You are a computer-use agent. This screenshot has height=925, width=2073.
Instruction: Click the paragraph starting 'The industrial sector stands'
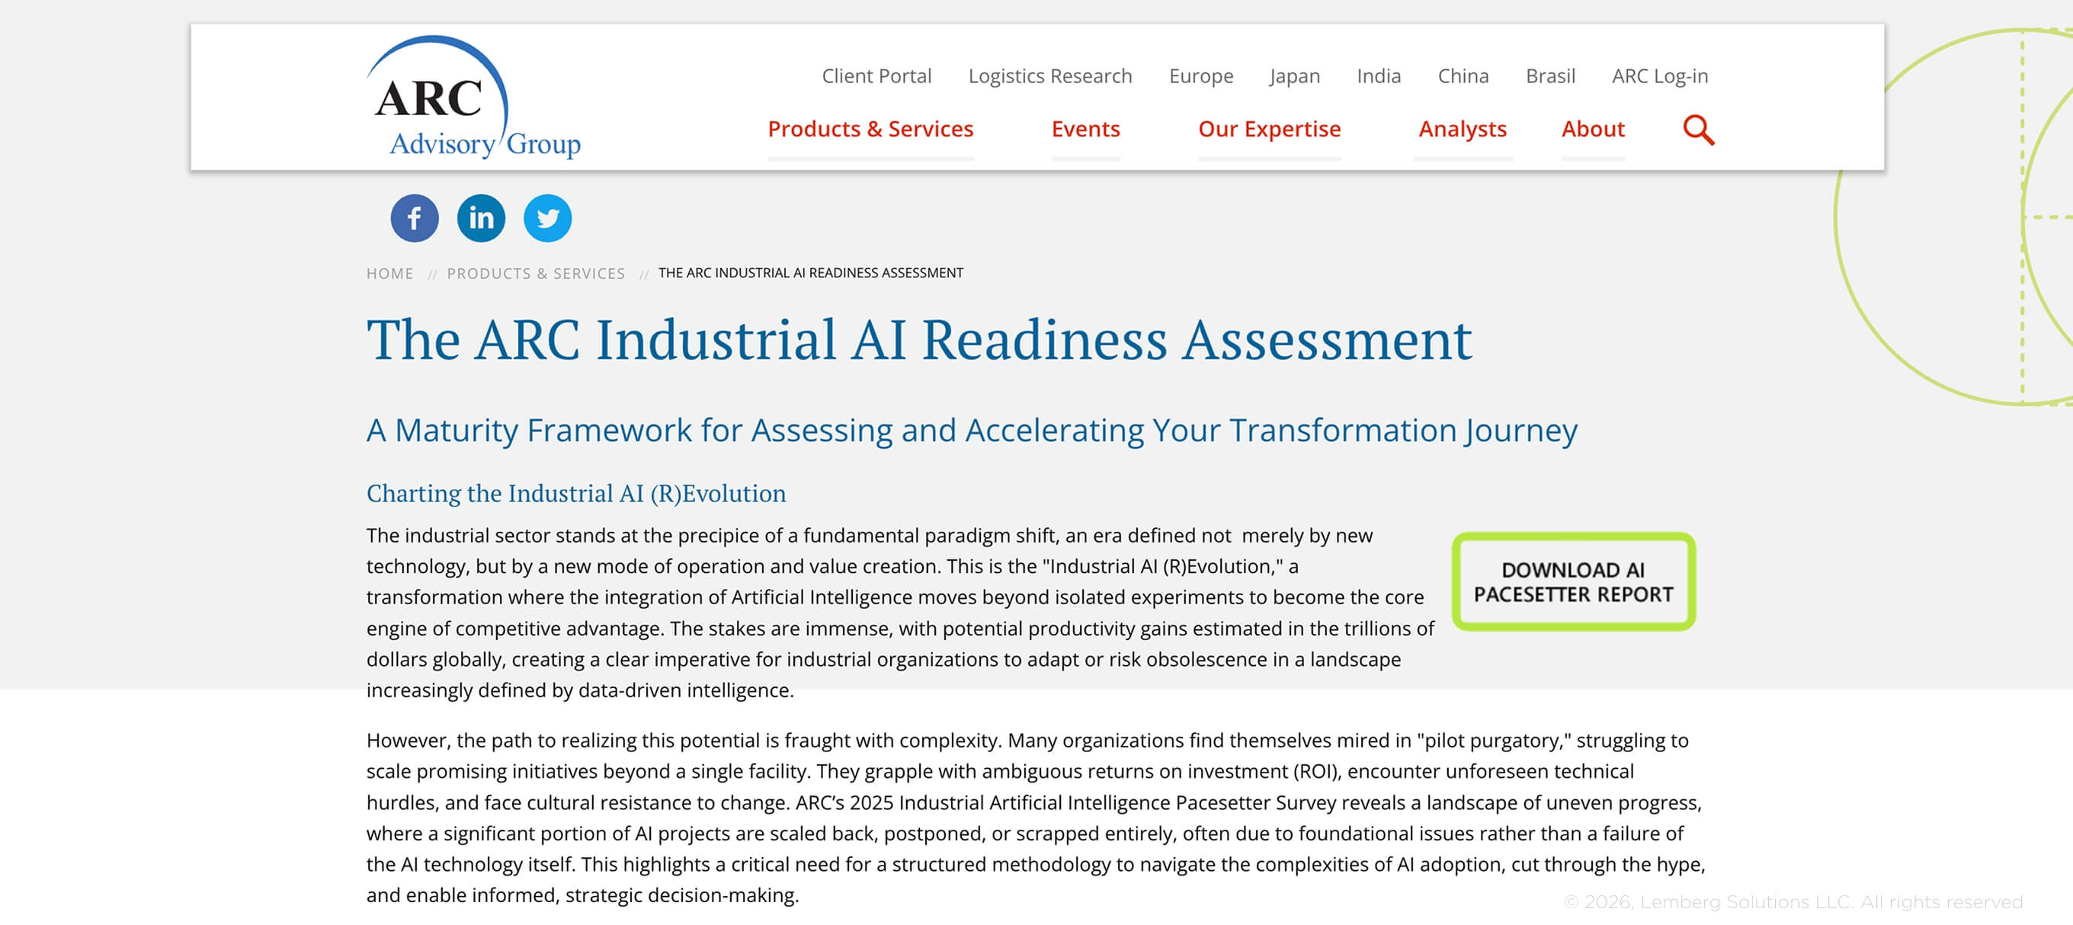901,613
